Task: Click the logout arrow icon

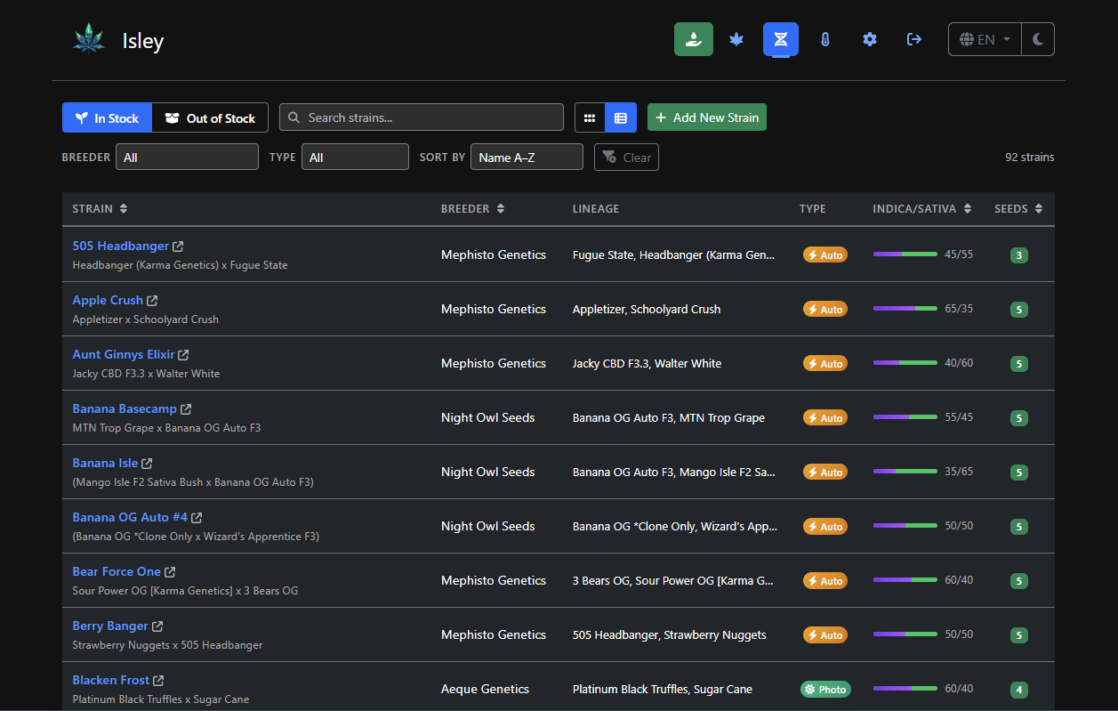Action: click(913, 39)
